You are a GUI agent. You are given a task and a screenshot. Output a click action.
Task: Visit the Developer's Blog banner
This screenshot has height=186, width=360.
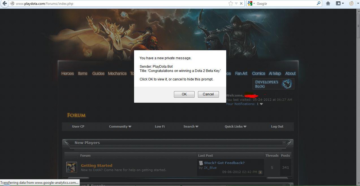click(x=273, y=84)
